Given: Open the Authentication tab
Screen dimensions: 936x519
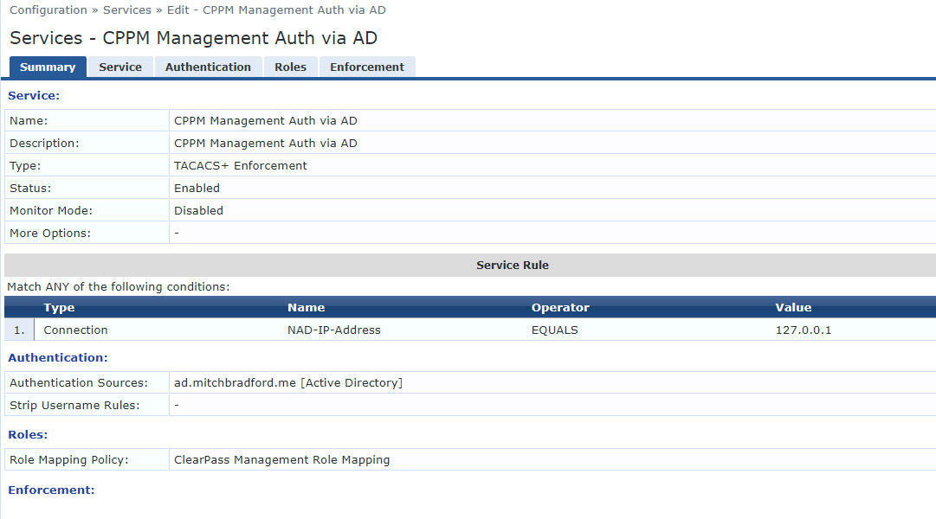Looking at the screenshot, I should point(208,67).
